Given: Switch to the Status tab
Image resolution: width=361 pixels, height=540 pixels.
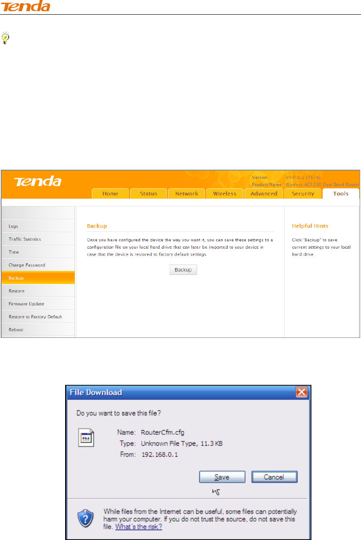Looking at the screenshot, I should tap(148, 194).
